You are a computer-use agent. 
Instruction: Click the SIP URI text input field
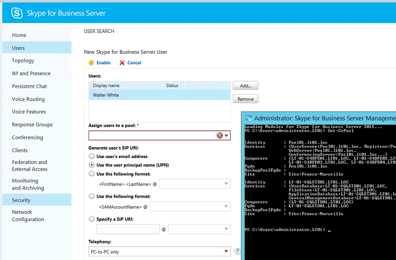[128, 229]
